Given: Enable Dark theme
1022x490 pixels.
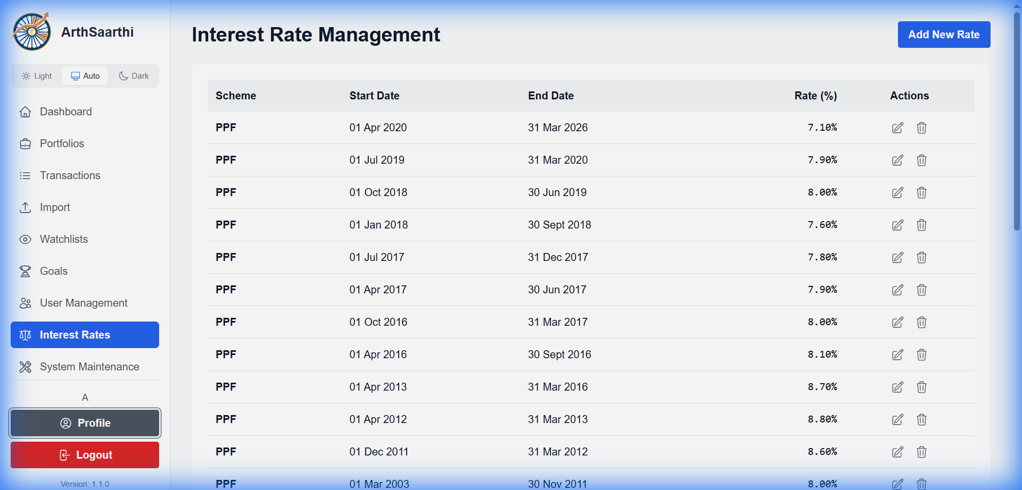Looking at the screenshot, I should tap(134, 75).
